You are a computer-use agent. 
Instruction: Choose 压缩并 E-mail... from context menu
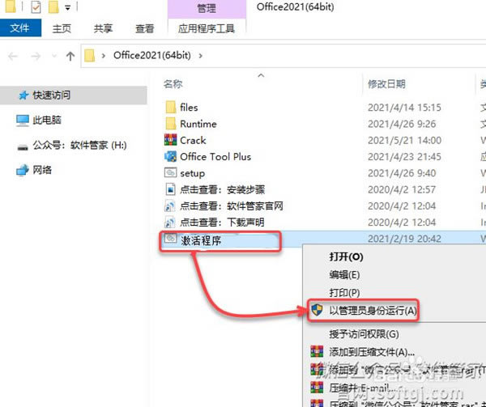pos(363,388)
